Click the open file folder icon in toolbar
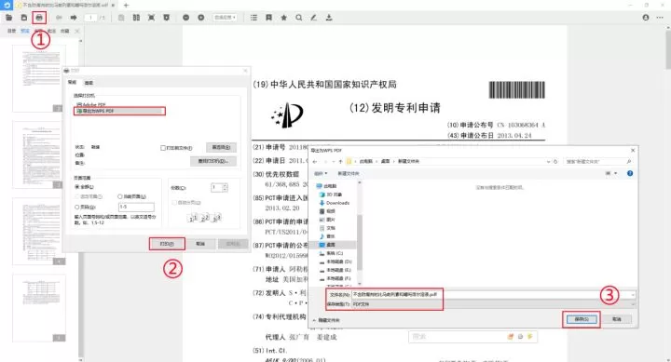Image resolution: width=671 pixels, height=362 pixels. (9, 18)
